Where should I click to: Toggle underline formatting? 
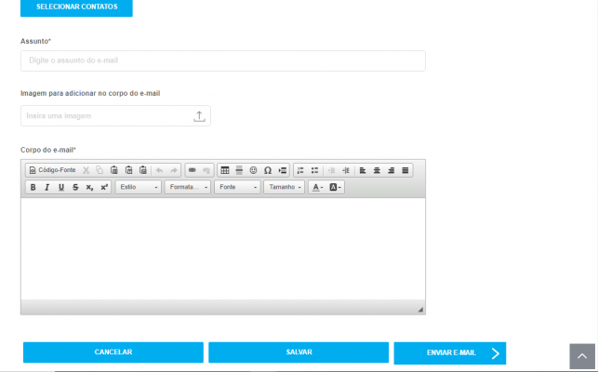61,187
